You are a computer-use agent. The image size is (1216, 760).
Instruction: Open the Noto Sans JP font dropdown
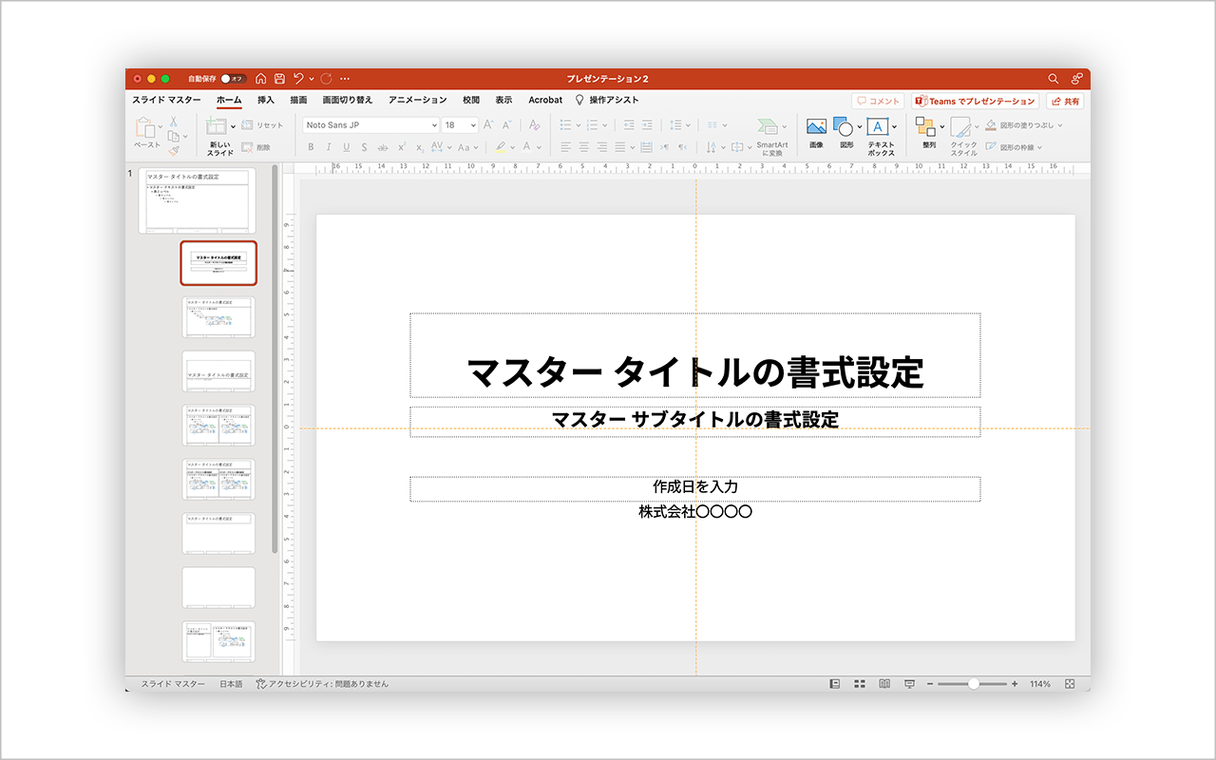pos(434,125)
